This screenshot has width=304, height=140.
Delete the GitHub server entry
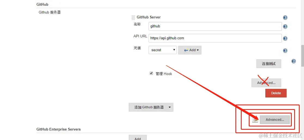(x=276, y=93)
